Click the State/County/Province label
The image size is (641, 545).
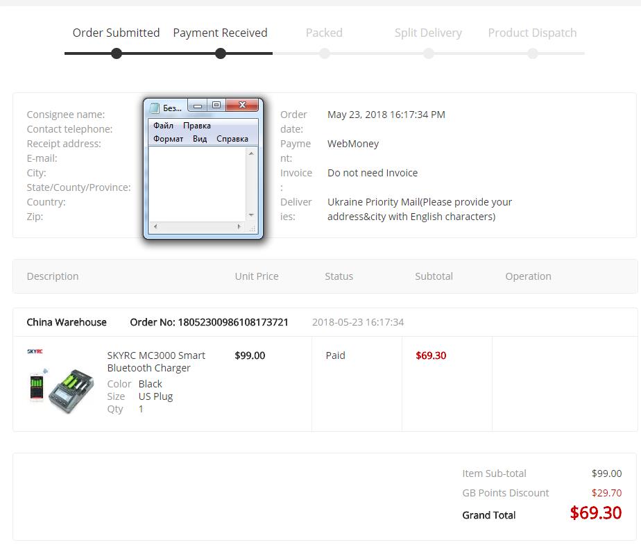(79, 187)
